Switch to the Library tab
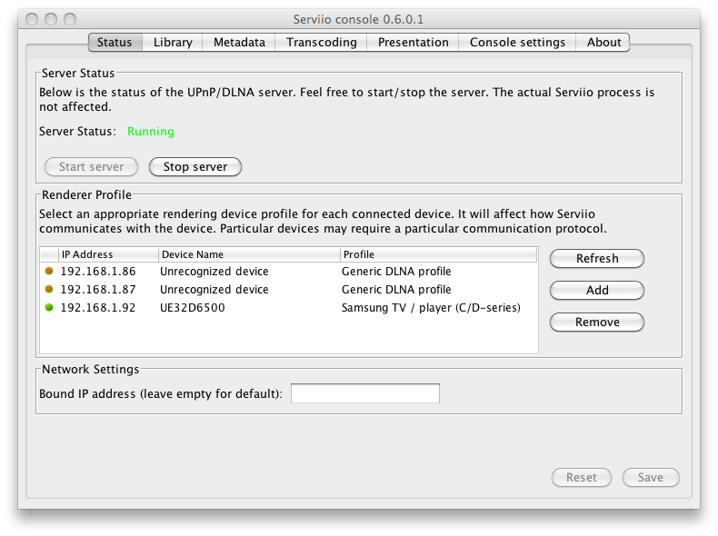718x536 pixels. 173,42
